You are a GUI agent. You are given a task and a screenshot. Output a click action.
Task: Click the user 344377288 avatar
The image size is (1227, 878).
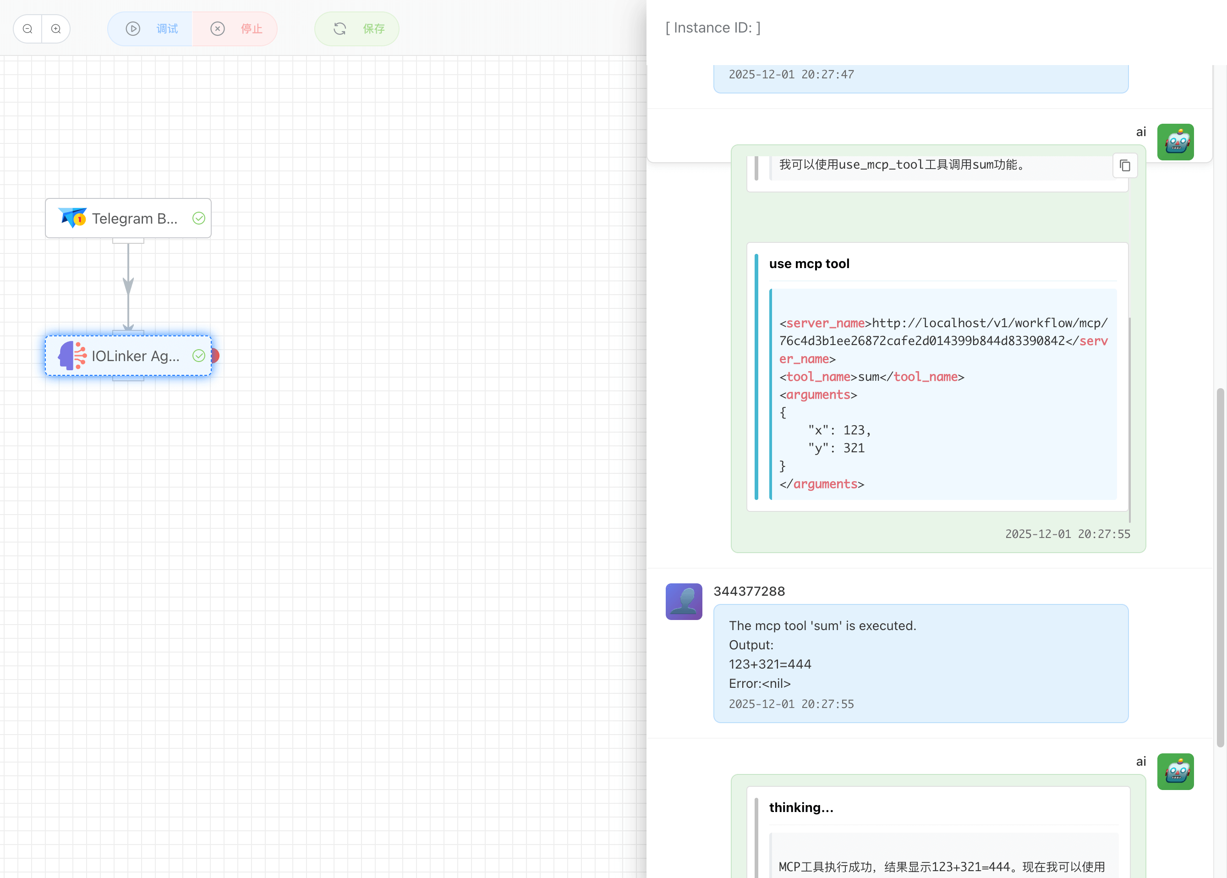(684, 601)
